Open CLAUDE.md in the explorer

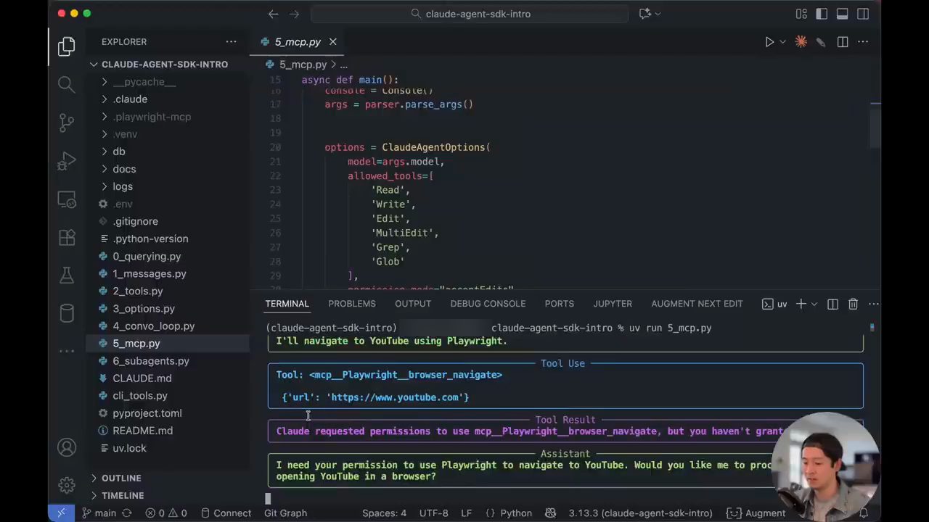pyautogui.click(x=142, y=378)
